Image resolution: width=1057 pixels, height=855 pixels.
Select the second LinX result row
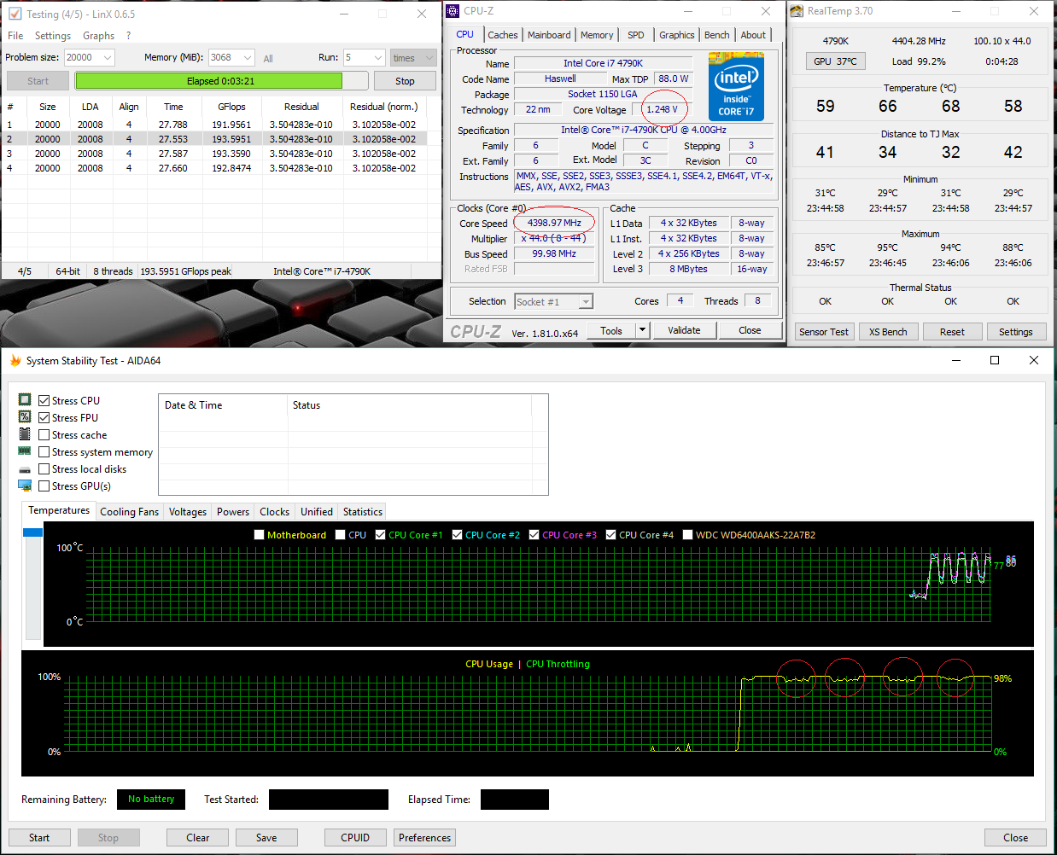(x=221, y=139)
